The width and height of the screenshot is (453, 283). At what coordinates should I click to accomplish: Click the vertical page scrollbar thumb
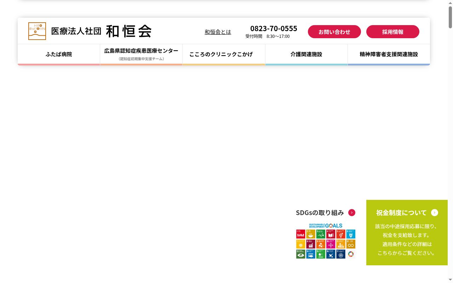(x=450, y=17)
